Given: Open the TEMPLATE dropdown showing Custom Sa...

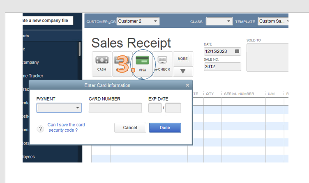Looking at the screenshot, I should (x=273, y=21).
